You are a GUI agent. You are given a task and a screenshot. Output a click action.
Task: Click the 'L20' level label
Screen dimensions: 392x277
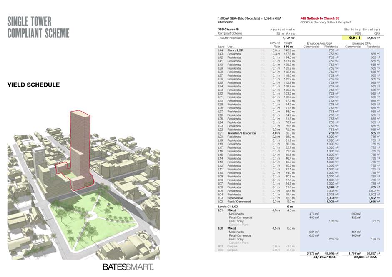[x=220, y=137]
